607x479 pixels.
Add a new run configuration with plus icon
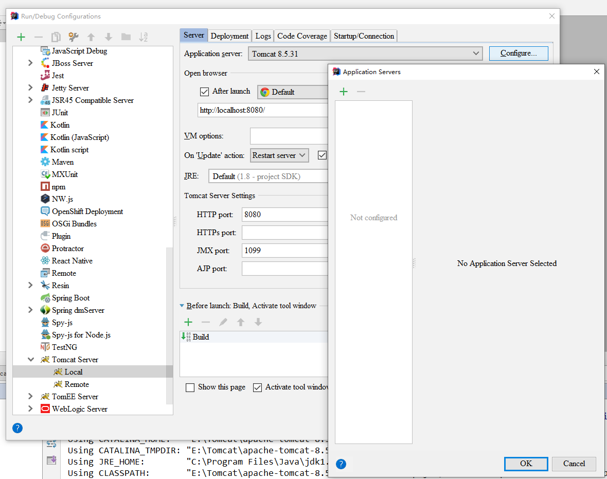pos(21,37)
